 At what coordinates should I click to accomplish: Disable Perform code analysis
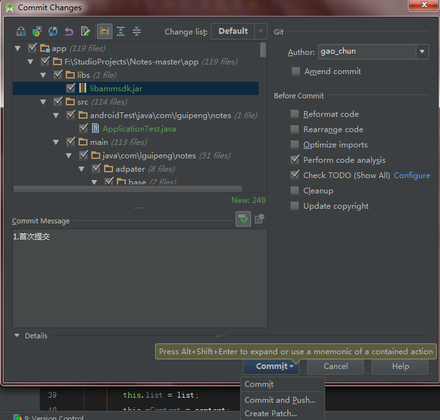point(294,160)
